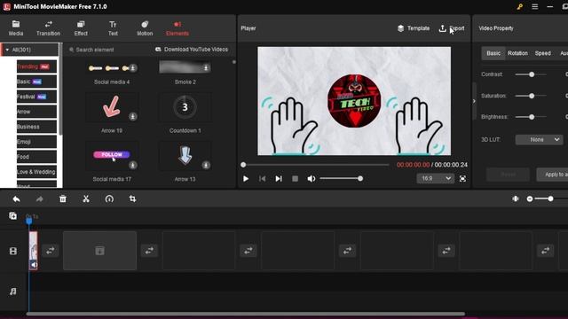Select the Arrow 13 thumbnail
This screenshot has width=568, height=319.
(185, 156)
